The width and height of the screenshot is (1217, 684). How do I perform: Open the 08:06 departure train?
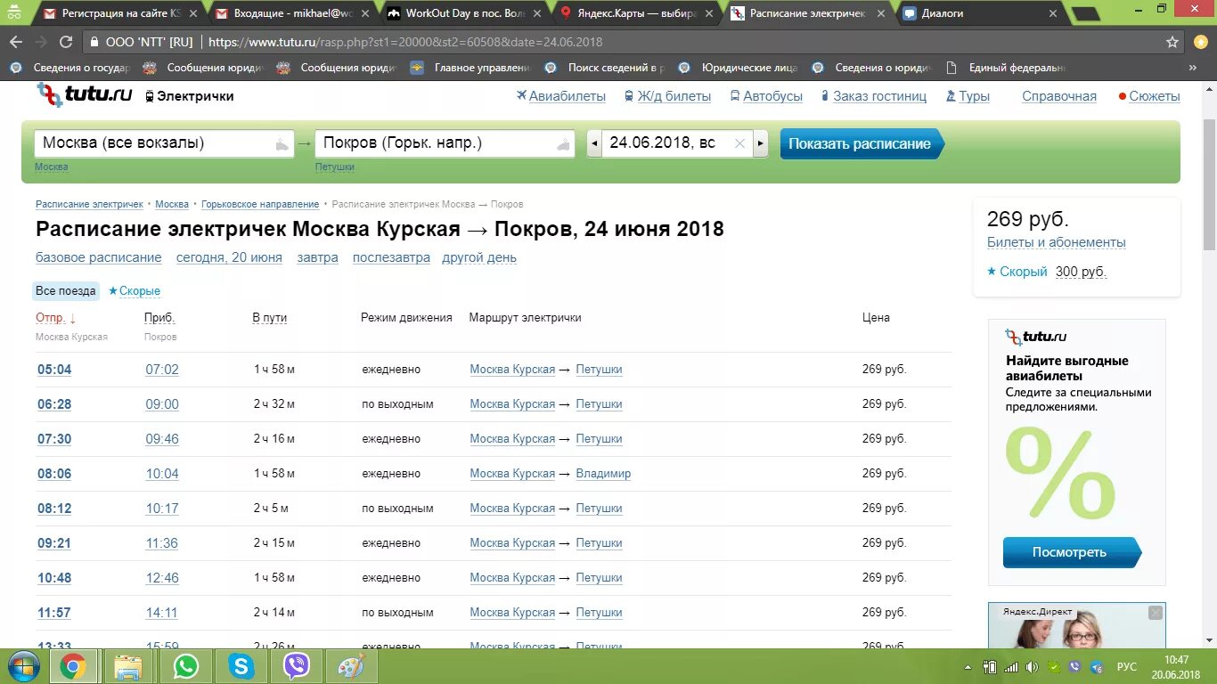pyautogui.click(x=54, y=474)
